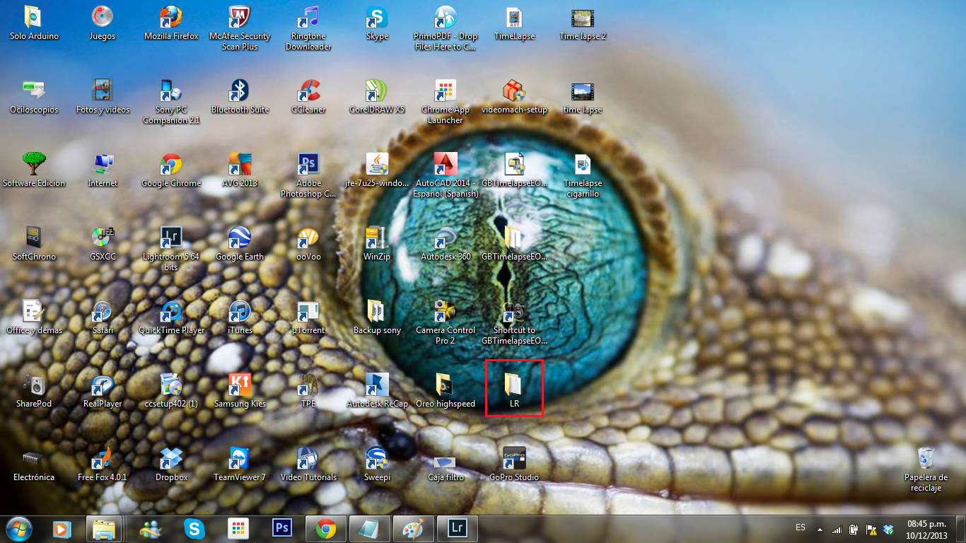This screenshot has height=543, width=966.
Task: Open the WinZip desktop shortcut
Action: [377, 244]
